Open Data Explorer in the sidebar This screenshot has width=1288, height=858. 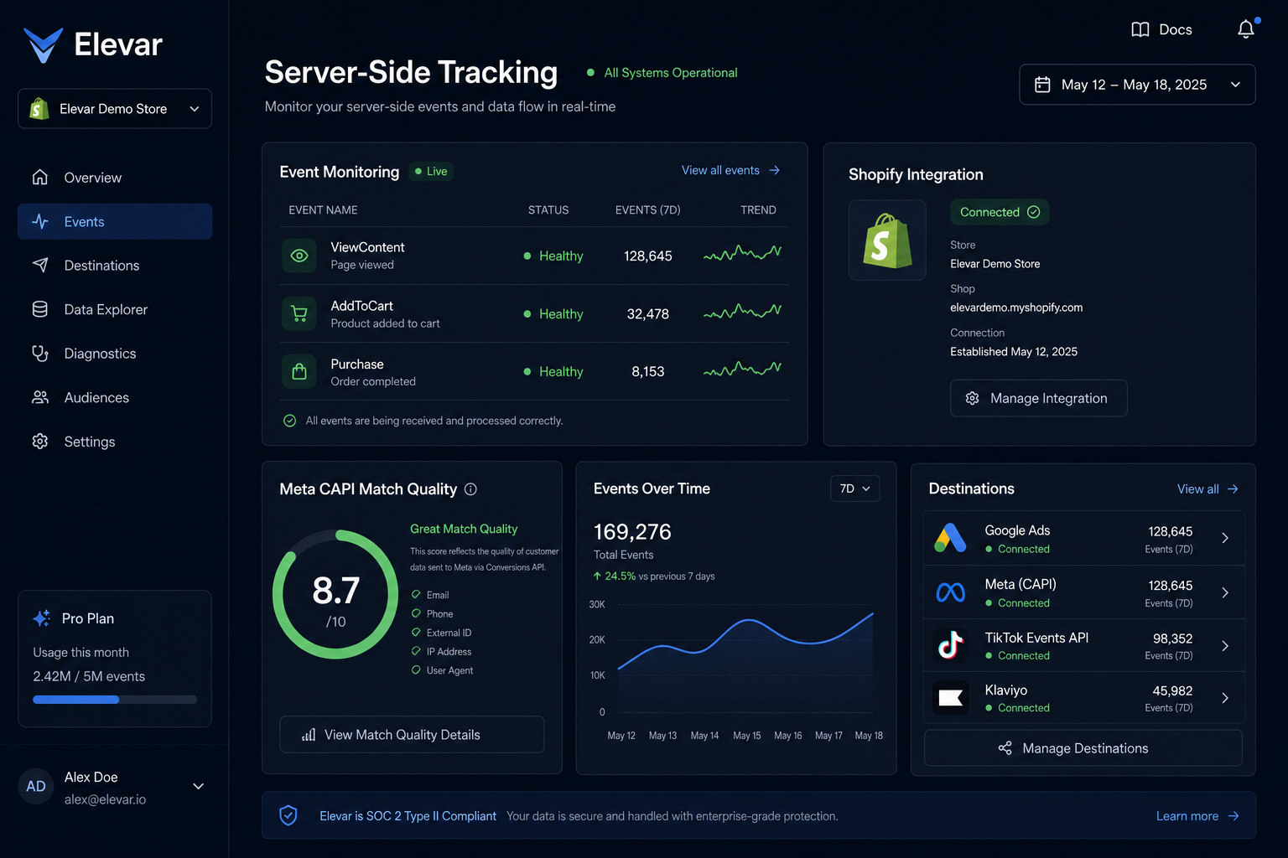(x=115, y=309)
